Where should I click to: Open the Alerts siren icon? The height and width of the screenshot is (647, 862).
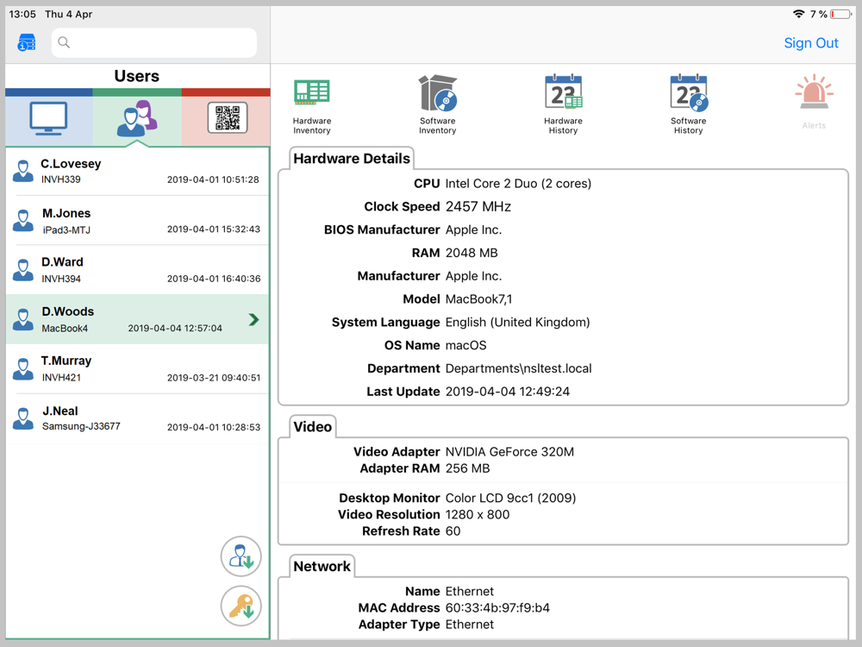814,103
